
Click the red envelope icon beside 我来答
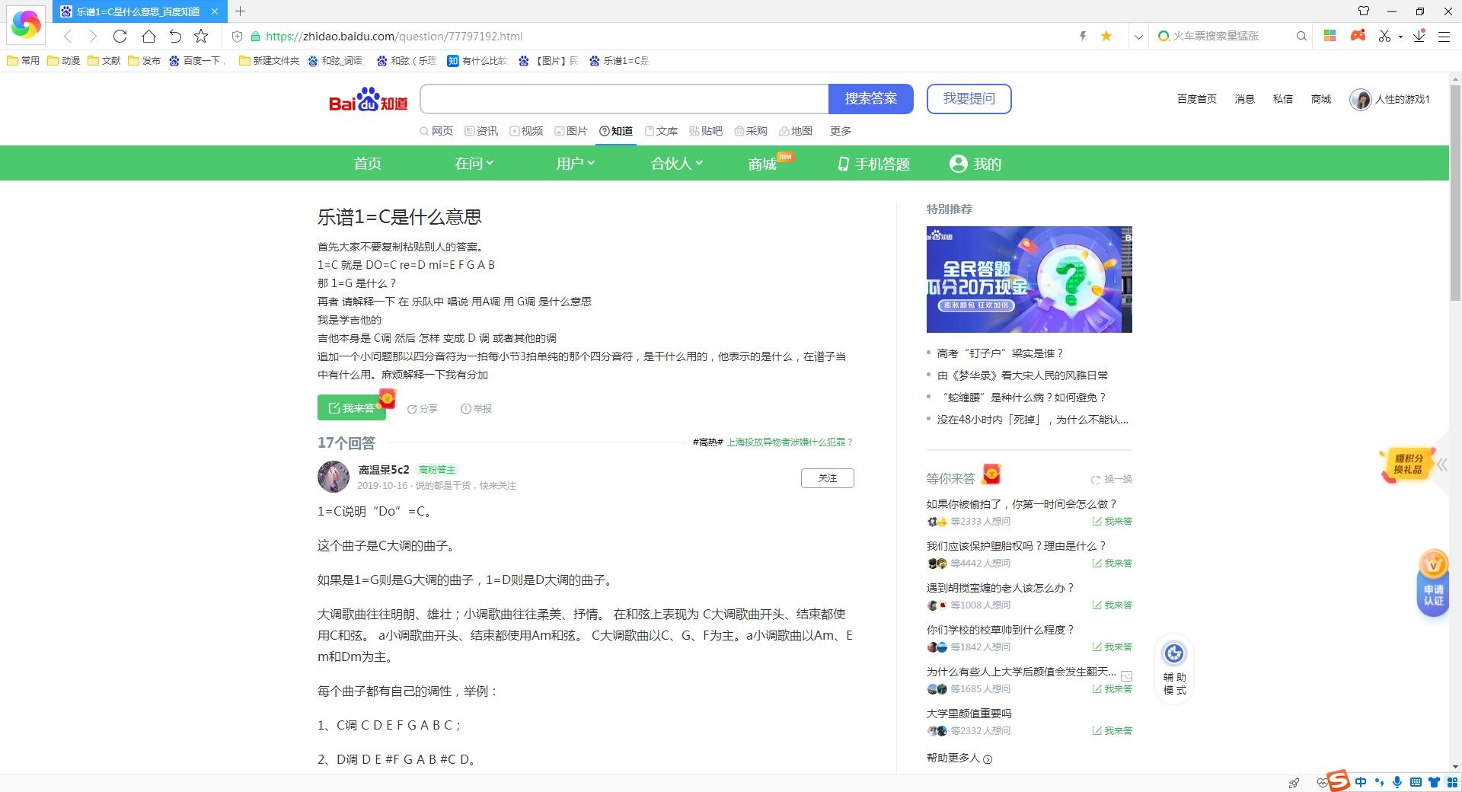coord(388,398)
